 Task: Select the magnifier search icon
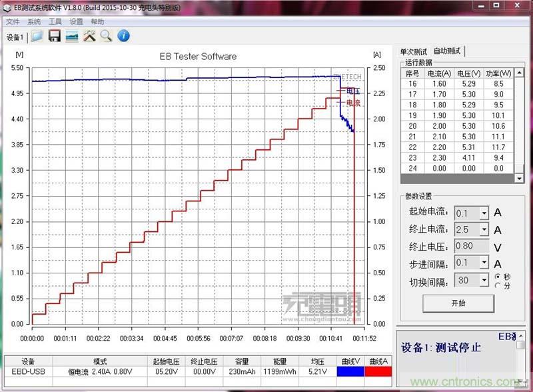[x=106, y=36]
